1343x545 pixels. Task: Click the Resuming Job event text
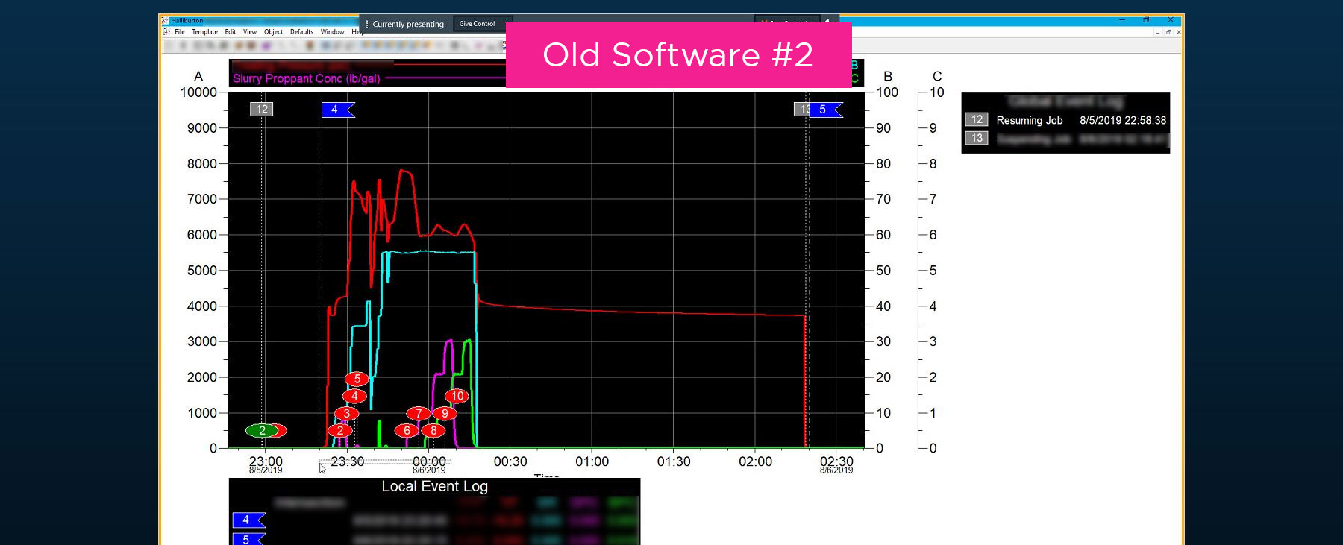point(1030,120)
